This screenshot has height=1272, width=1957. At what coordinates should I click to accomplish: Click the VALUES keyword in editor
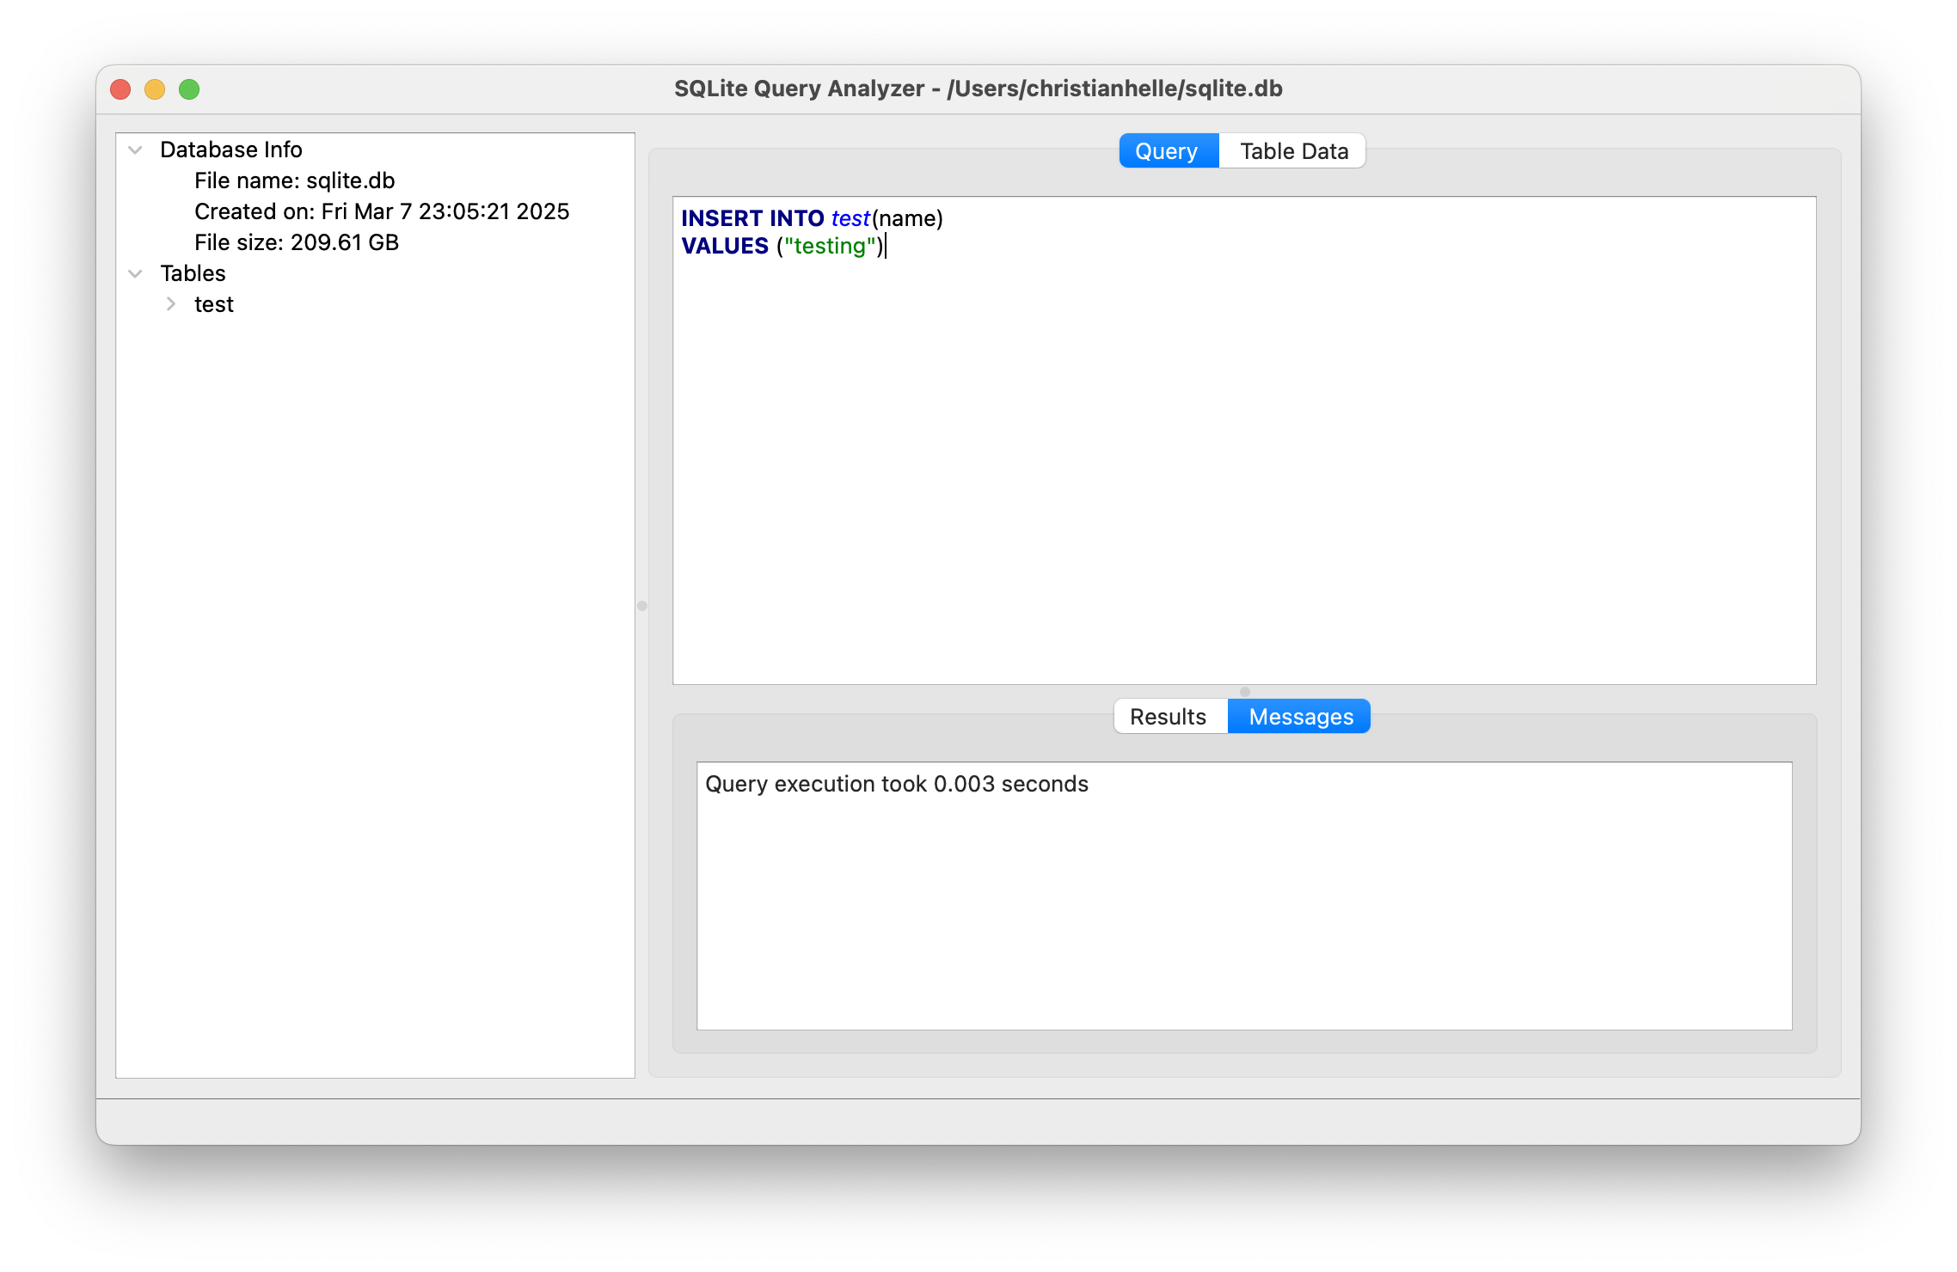click(725, 246)
